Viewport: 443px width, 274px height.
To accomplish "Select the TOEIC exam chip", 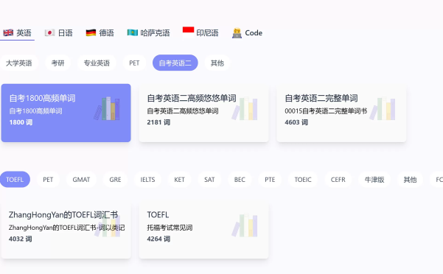I will 303,180.
